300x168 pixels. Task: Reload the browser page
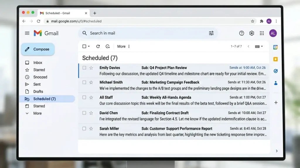point(38,21)
